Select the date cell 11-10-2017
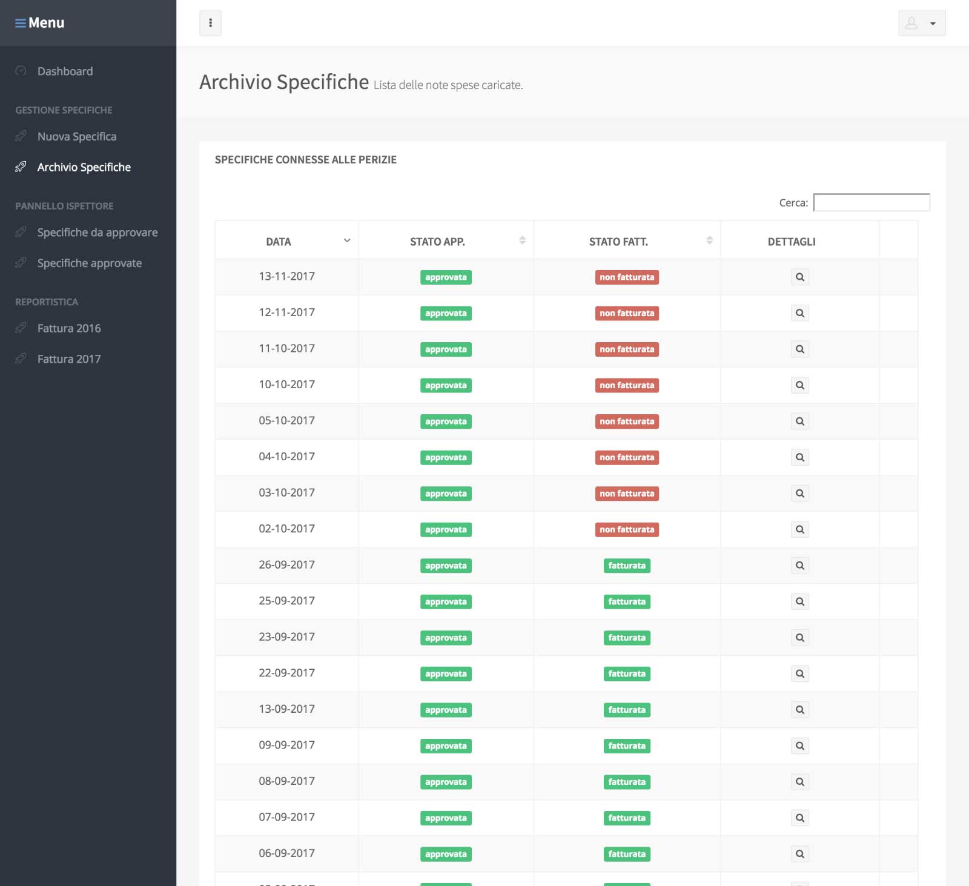969x886 pixels. 286,348
